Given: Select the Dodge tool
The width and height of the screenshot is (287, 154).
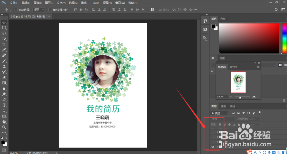Looking at the screenshot, I should pyautogui.click(x=4, y=94).
